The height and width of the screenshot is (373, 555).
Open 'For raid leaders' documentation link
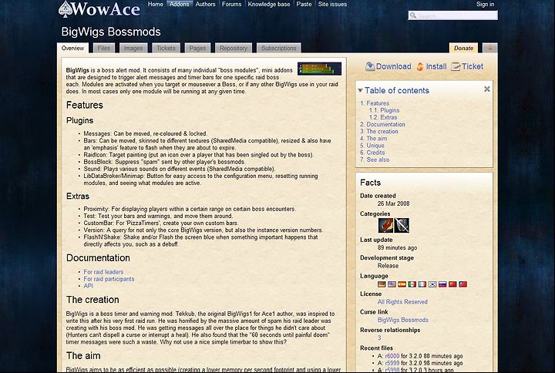point(103,272)
